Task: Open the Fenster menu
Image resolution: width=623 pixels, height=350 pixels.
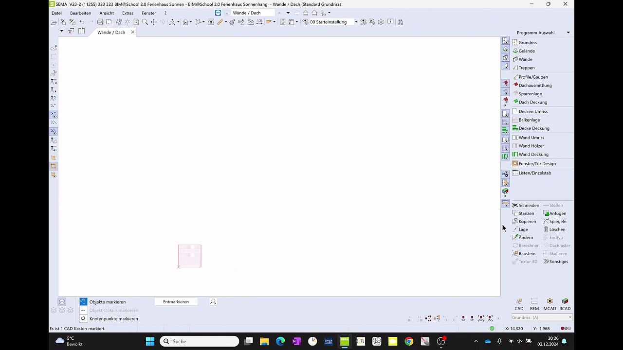Action: 149,13
